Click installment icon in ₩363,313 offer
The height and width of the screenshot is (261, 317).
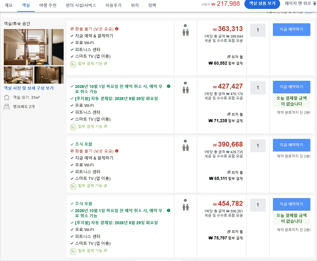pos(73,64)
